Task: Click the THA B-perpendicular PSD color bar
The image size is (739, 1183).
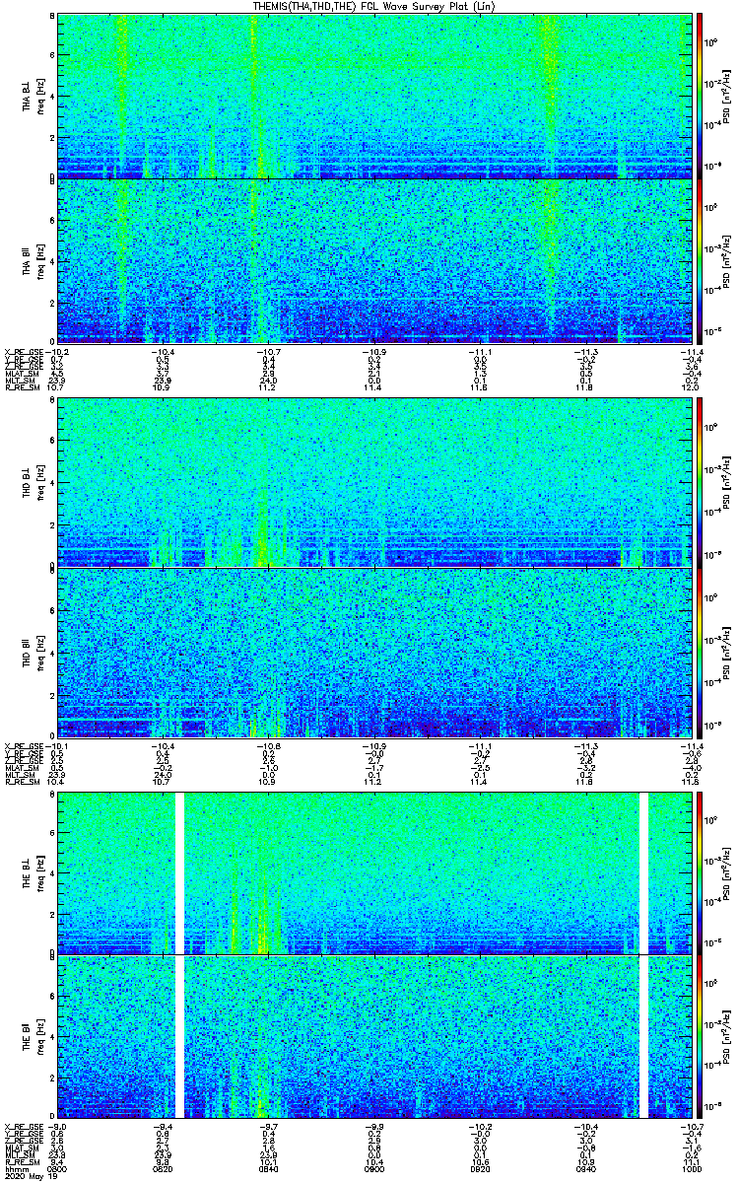Action: click(700, 96)
